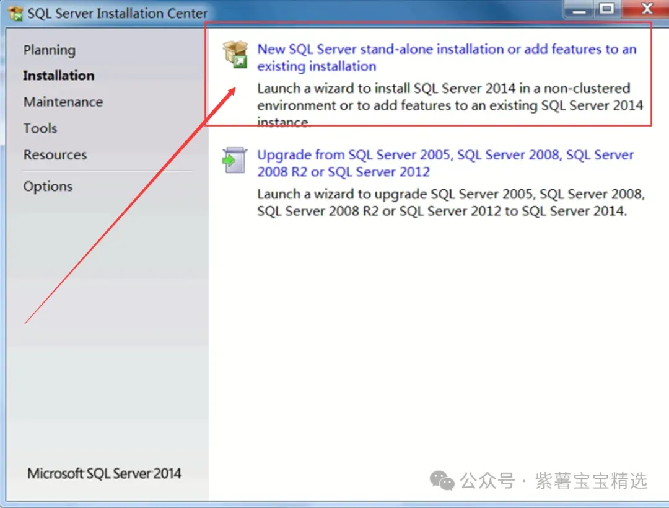The width and height of the screenshot is (669, 508).
Task: Open the Planning section in sidebar
Action: (50, 50)
